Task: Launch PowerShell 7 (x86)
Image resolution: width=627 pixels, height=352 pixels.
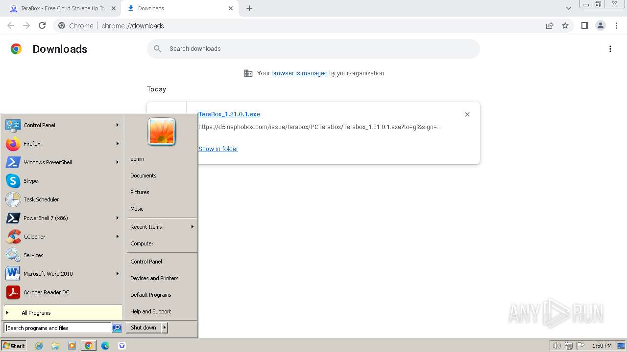Action: 63,218
